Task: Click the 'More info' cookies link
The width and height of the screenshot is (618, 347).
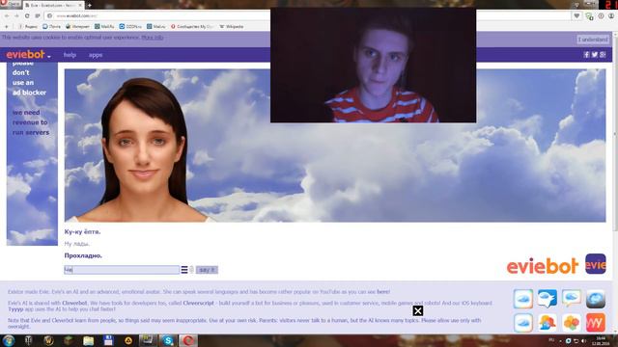Action: click(x=153, y=38)
